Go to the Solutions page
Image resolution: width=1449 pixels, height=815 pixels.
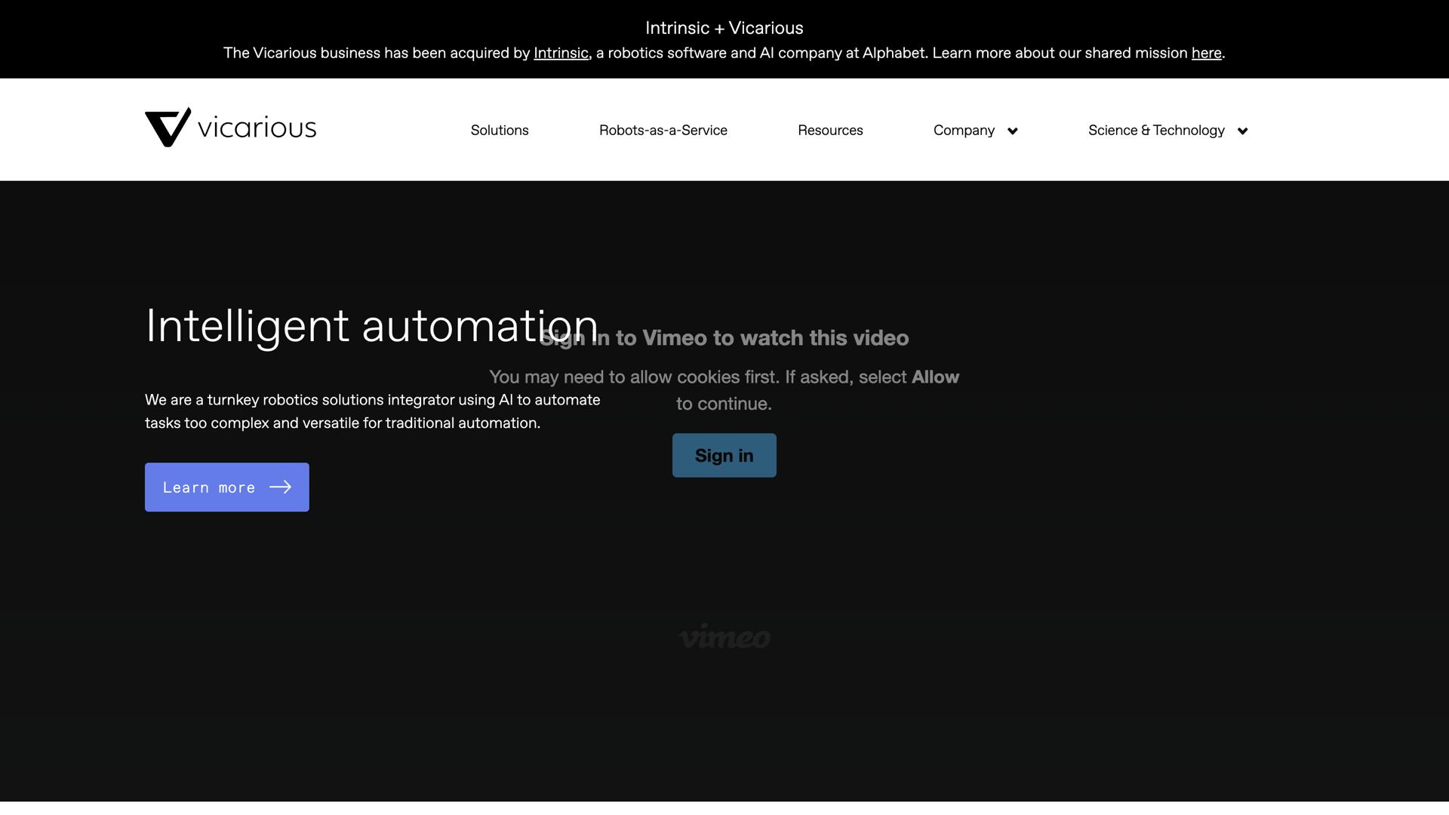[x=500, y=131]
